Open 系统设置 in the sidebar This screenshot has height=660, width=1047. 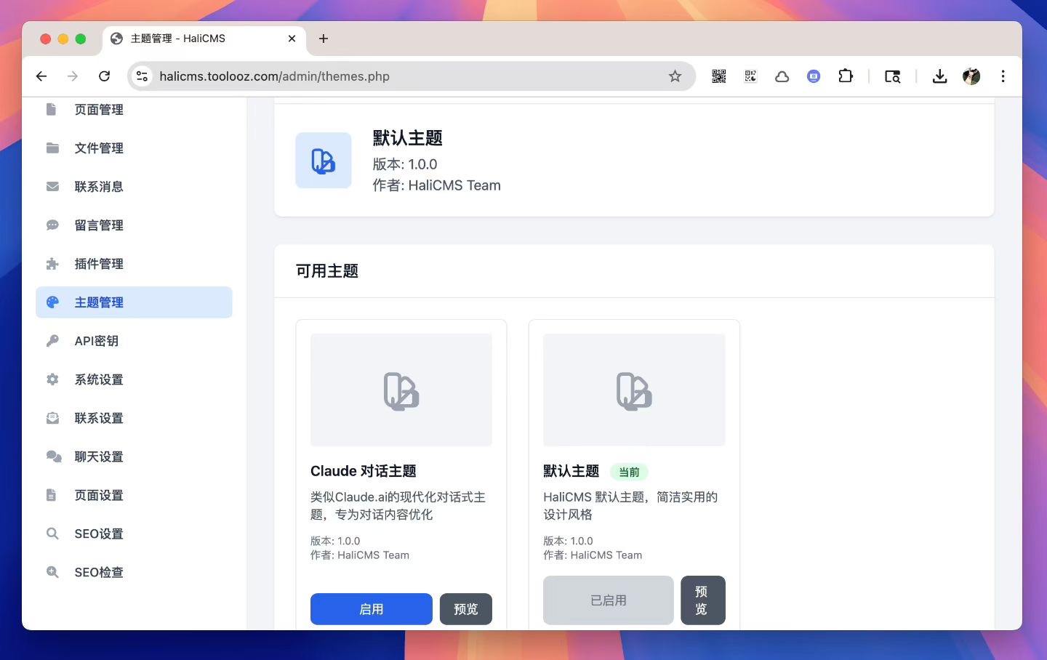point(99,379)
